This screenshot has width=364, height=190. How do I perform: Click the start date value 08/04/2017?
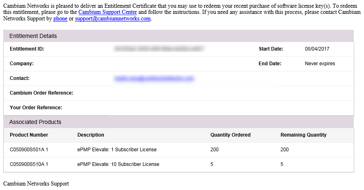coord(317,49)
